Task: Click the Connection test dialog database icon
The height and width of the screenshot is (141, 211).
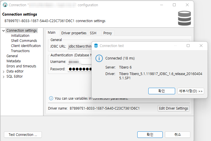Action: coord(96,46)
